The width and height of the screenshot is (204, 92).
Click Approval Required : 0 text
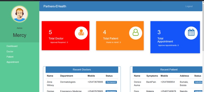click(x=59, y=42)
